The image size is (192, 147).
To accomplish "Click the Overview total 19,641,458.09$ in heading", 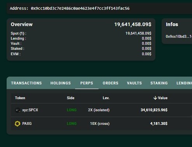I will [x=133, y=24].
